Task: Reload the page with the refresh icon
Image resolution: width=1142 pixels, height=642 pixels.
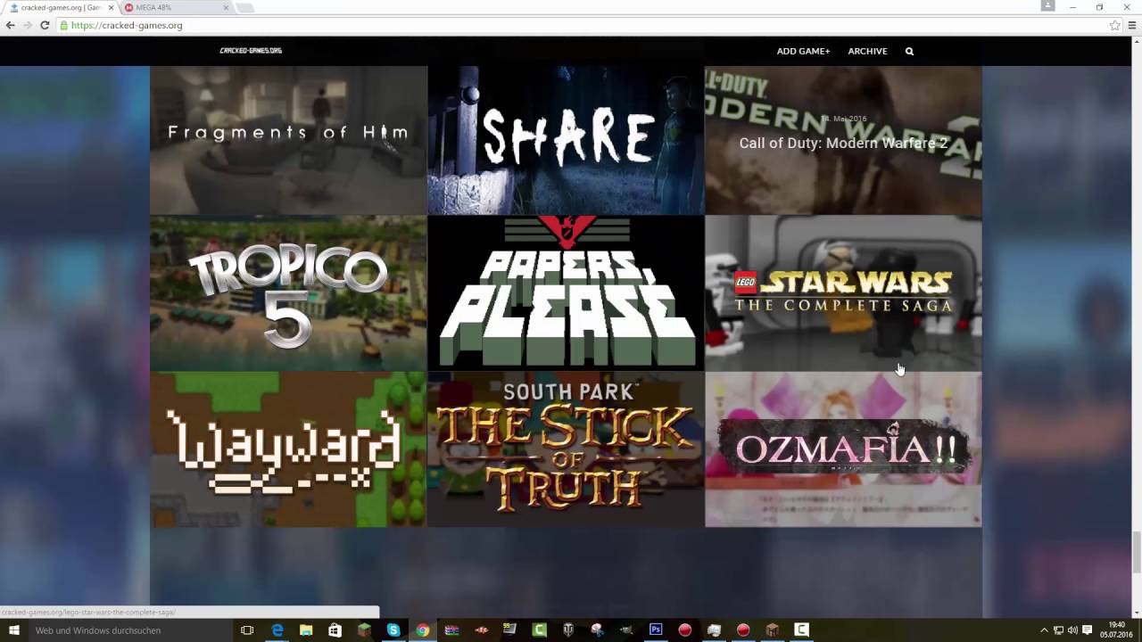Action: click(x=45, y=25)
